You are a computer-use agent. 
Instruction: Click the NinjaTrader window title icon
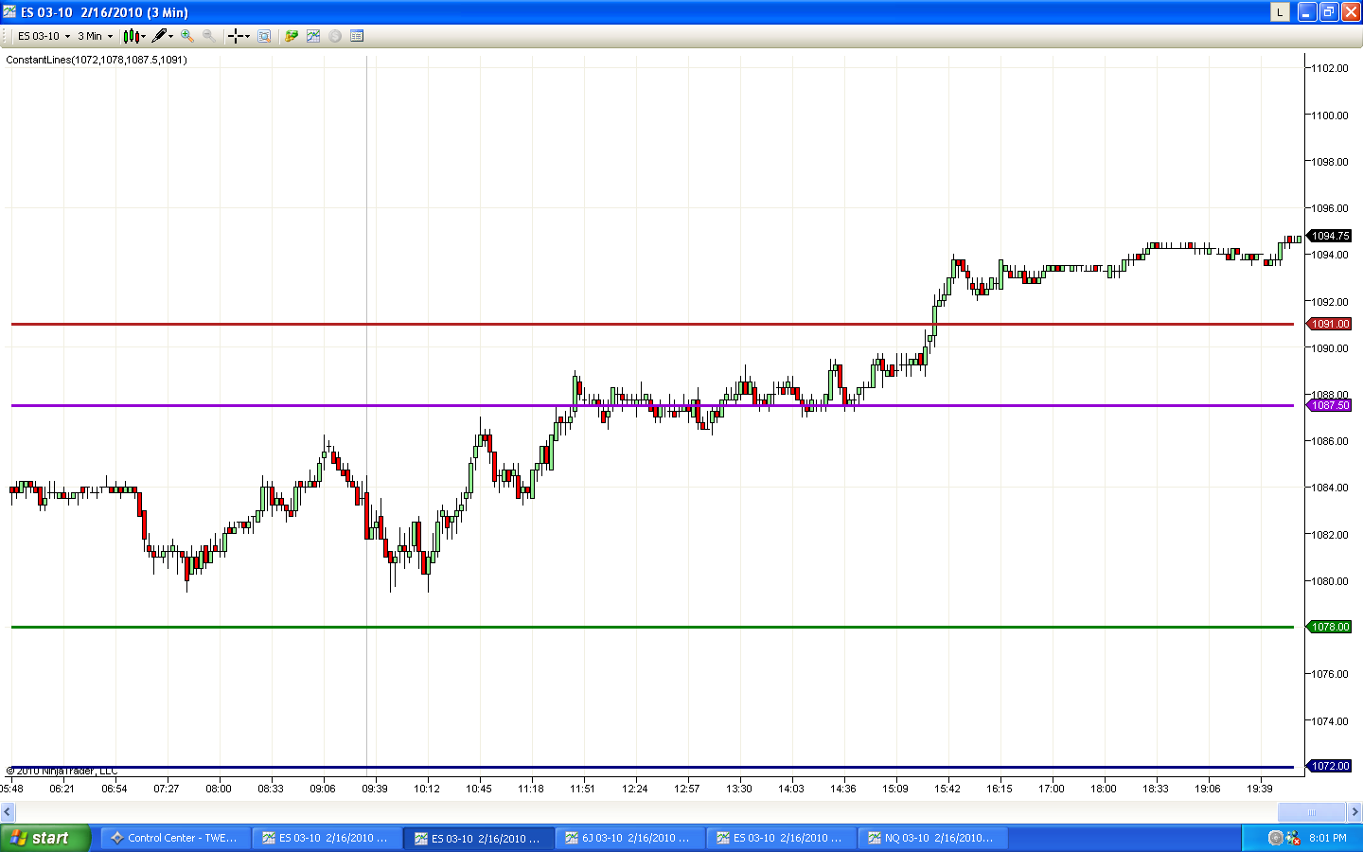pos(9,11)
